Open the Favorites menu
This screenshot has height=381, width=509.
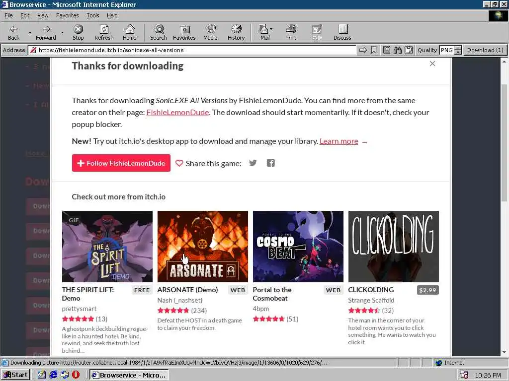(67, 15)
